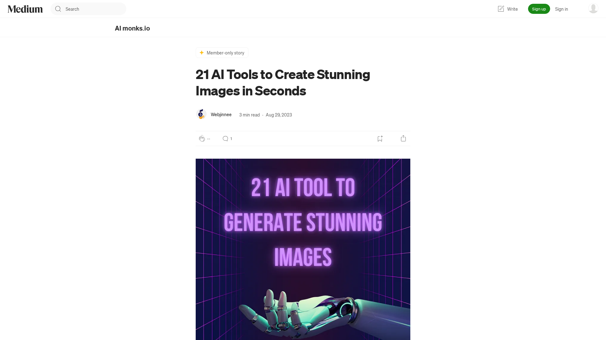The width and height of the screenshot is (606, 340).
Task: Click the comment count 1
Action: pyautogui.click(x=231, y=139)
